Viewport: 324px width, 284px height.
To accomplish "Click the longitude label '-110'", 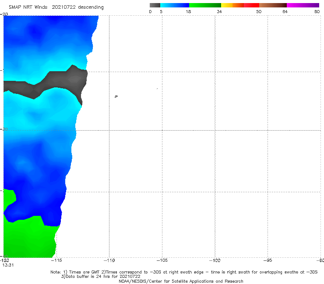I will click(x=109, y=260).
